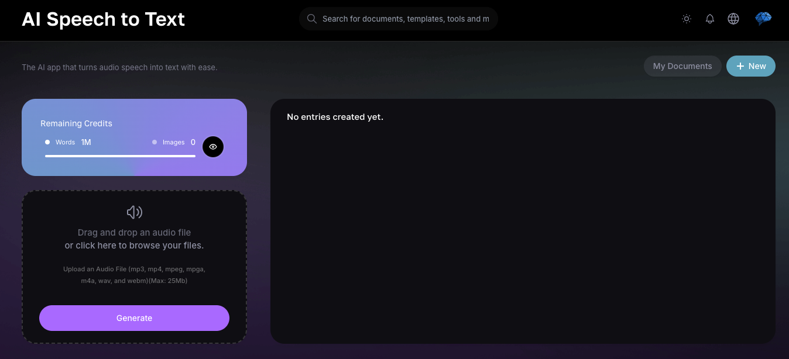Click 'click here to browse your files'
This screenshot has height=359, width=789.
pos(139,246)
